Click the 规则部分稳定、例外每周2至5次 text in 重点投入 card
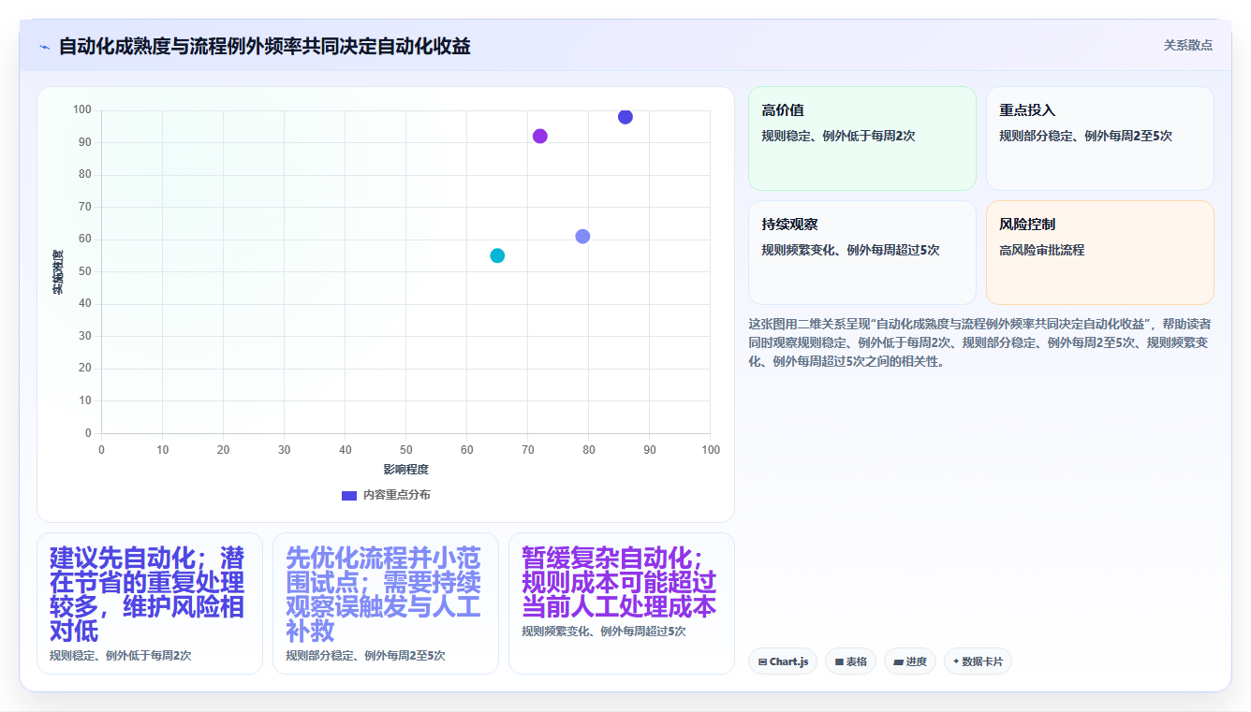 coord(1085,136)
